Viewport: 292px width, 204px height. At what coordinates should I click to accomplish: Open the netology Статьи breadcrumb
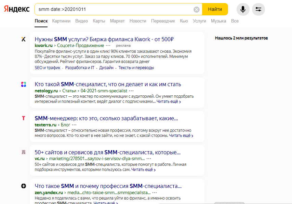pyautogui.click(x=69, y=91)
